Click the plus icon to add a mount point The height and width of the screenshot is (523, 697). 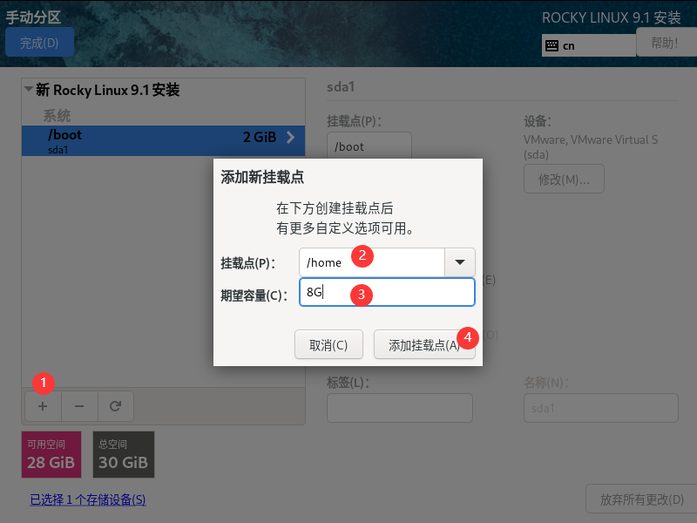click(42, 405)
